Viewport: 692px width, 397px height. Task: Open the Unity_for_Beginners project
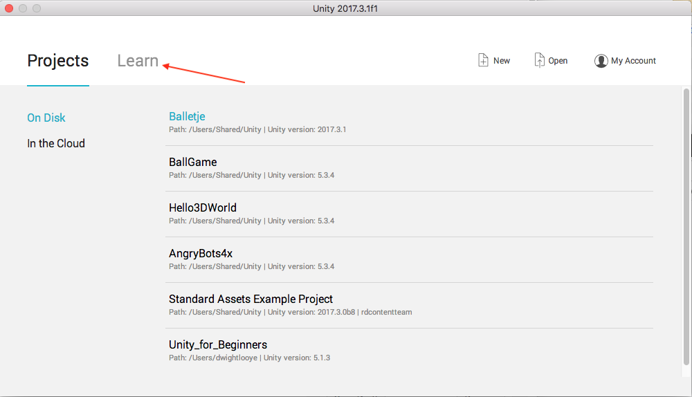pyautogui.click(x=218, y=344)
